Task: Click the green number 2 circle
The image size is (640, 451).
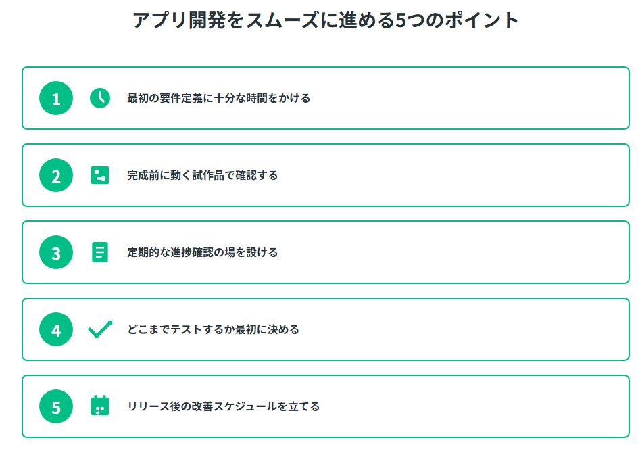Action: [56, 175]
